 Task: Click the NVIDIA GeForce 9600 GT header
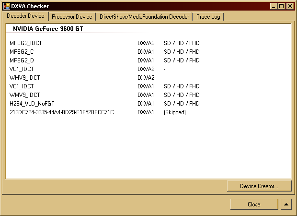coord(48,28)
